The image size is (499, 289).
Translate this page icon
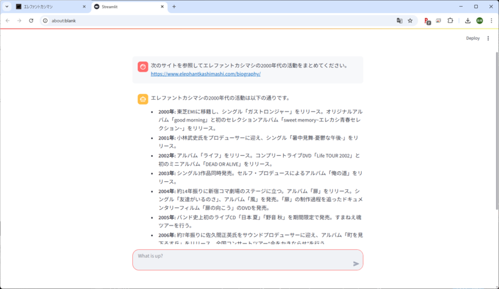pyautogui.click(x=399, y=21)
